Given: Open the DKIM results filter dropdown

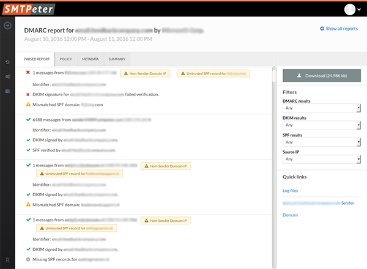Looking at the screenshot, I should click(322, 125).
